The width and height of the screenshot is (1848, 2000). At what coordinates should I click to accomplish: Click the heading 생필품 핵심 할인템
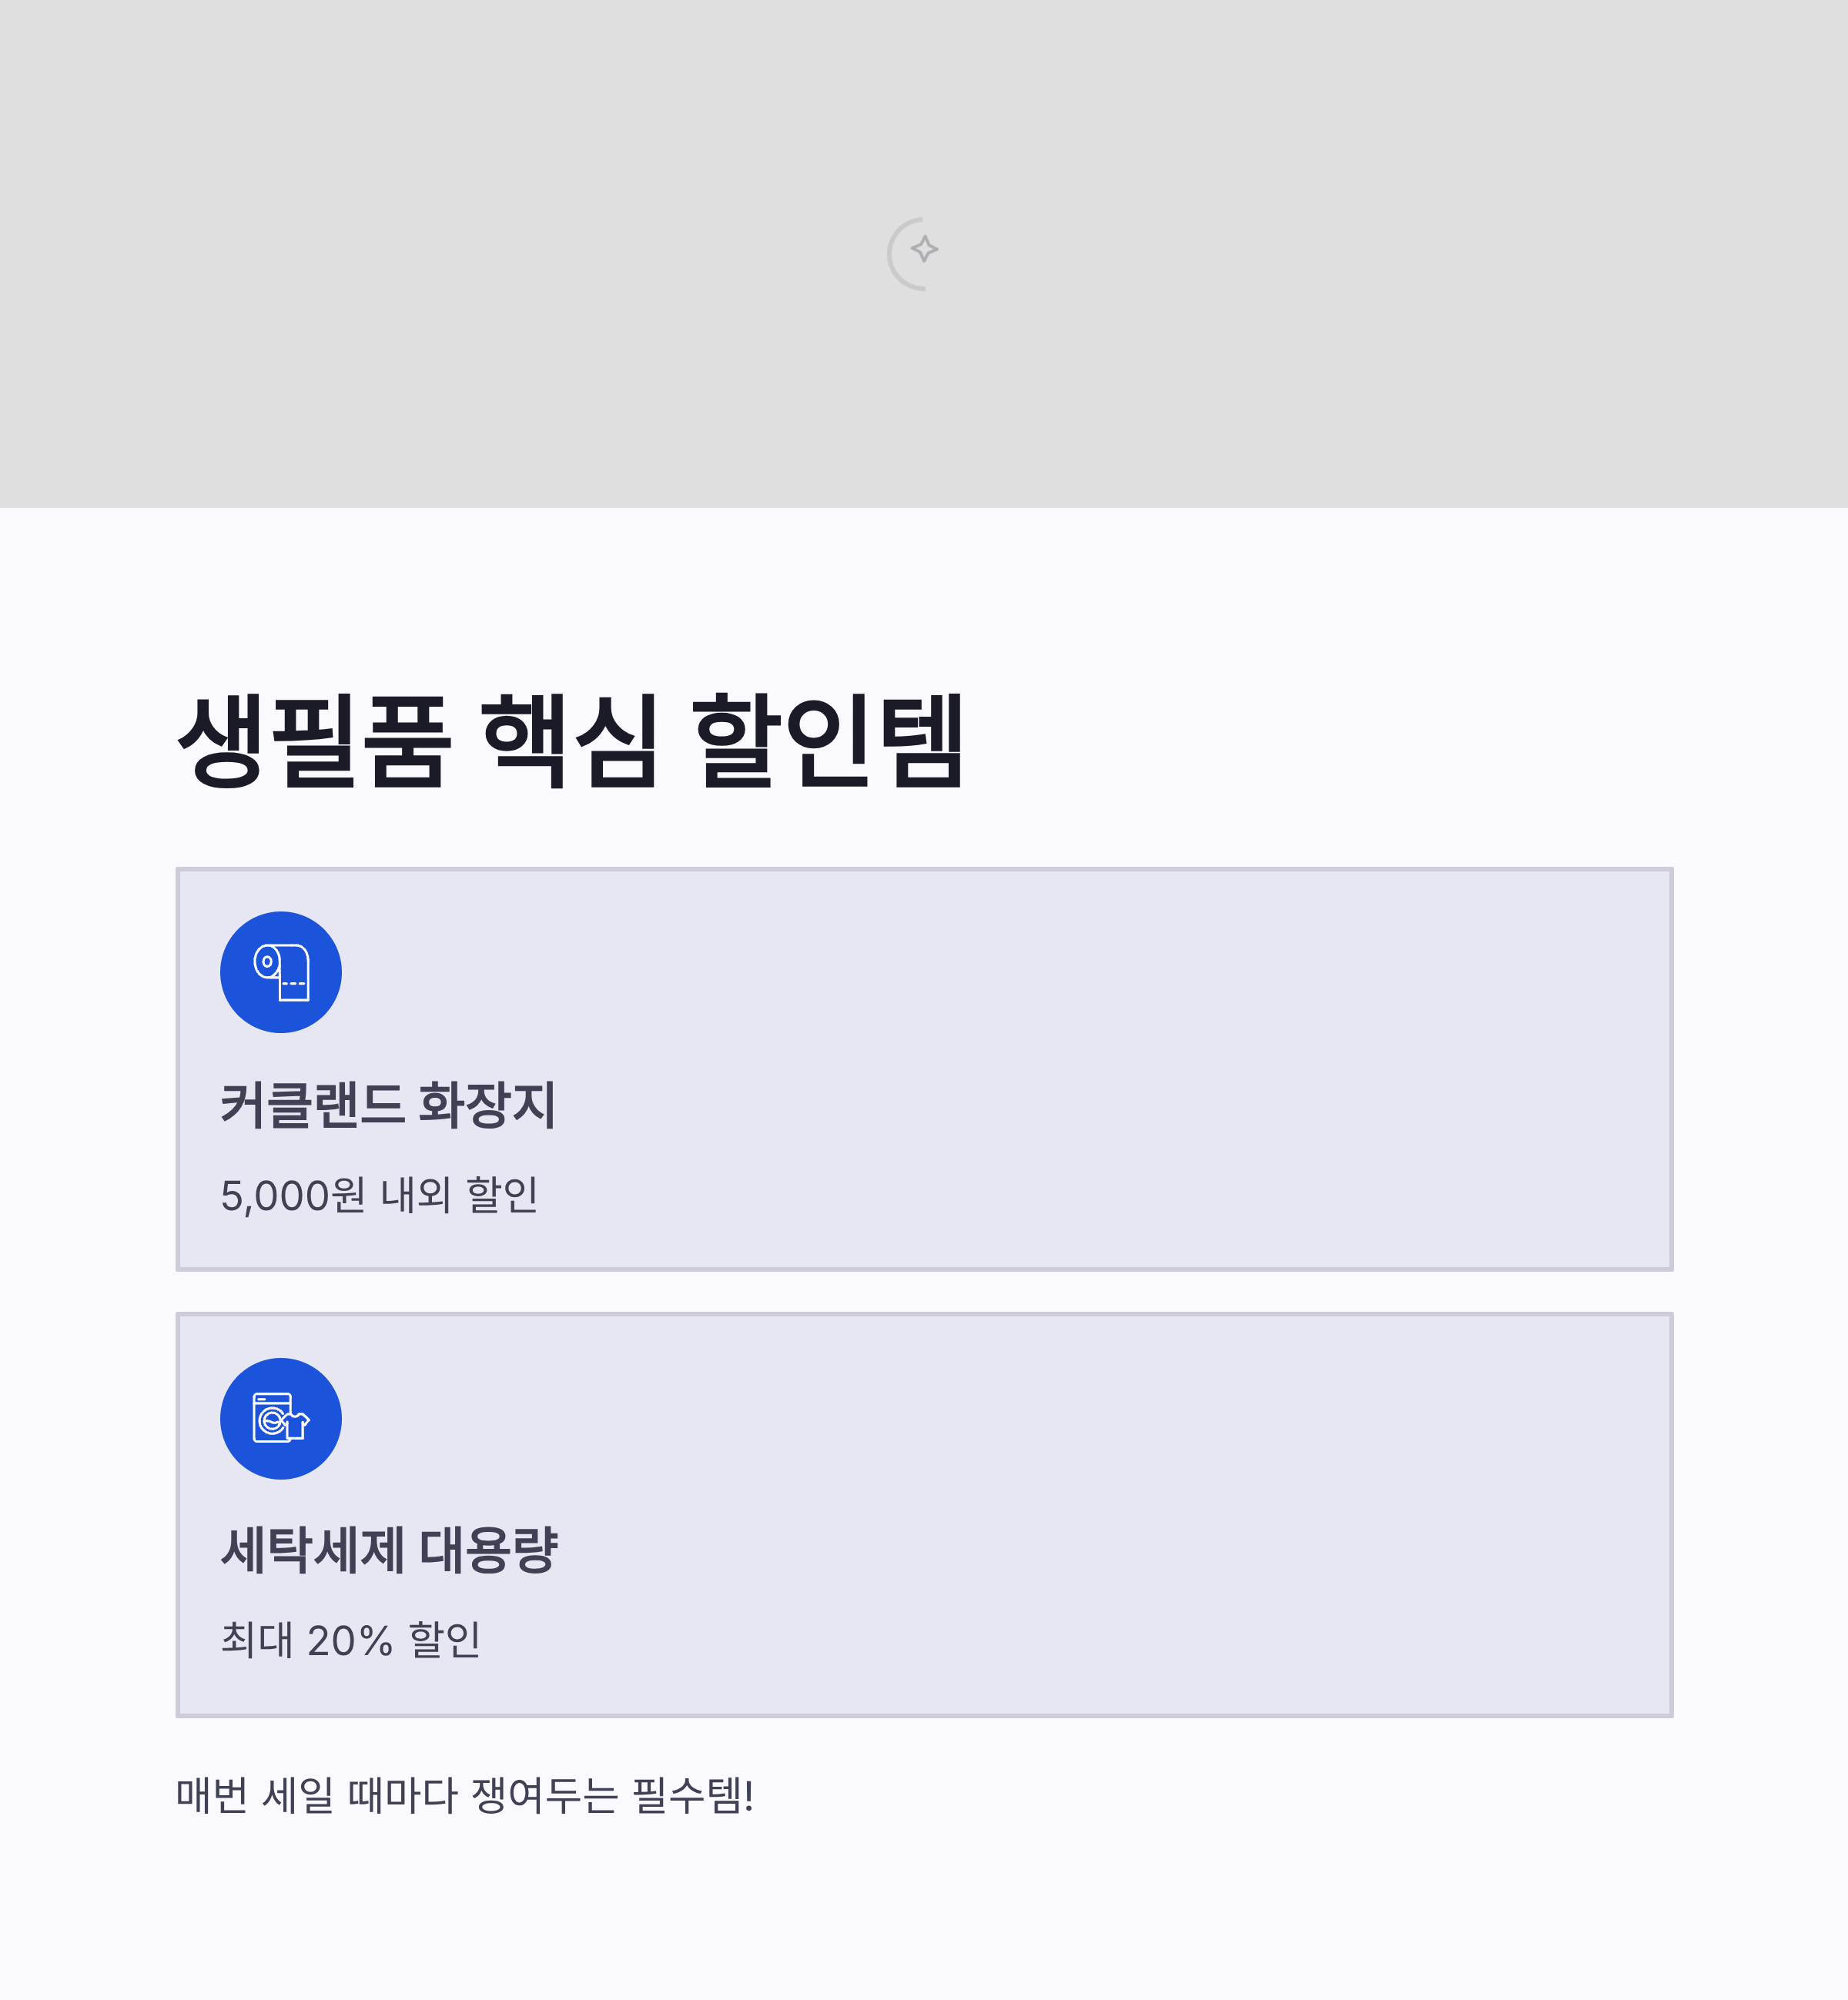[571, 740]
